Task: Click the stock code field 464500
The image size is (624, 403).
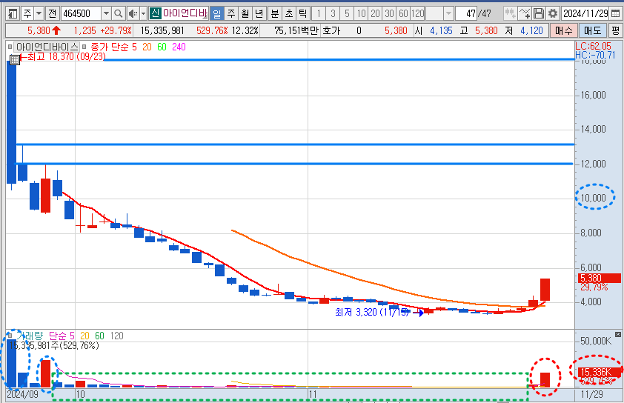Action: [x=82, y=14]
